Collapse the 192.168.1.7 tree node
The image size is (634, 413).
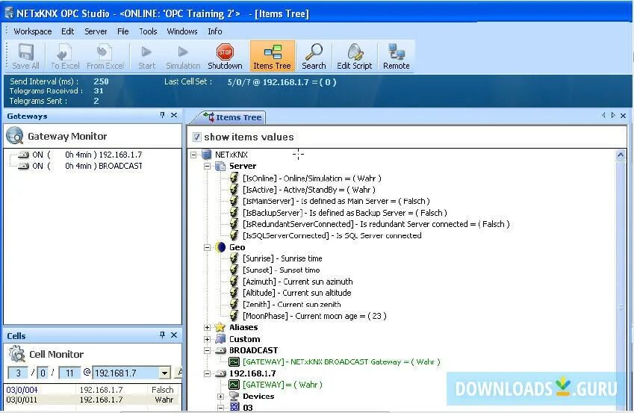tap(207, 373)
